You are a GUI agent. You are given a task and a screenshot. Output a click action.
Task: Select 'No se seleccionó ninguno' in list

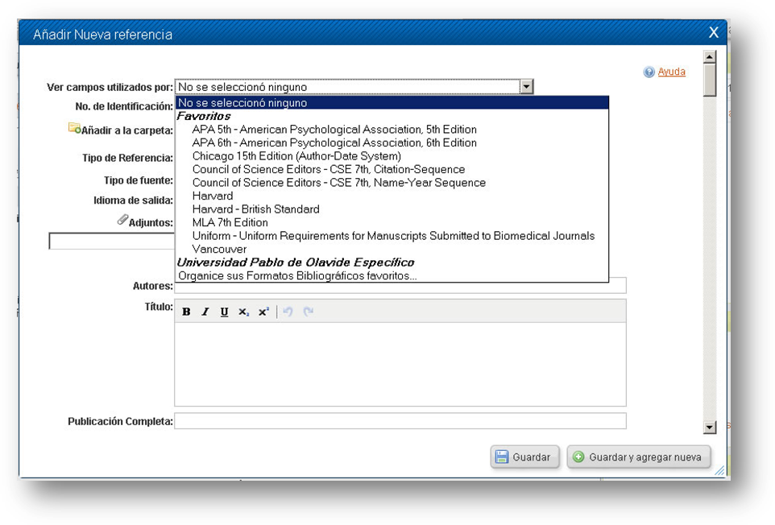click(392, 103)
